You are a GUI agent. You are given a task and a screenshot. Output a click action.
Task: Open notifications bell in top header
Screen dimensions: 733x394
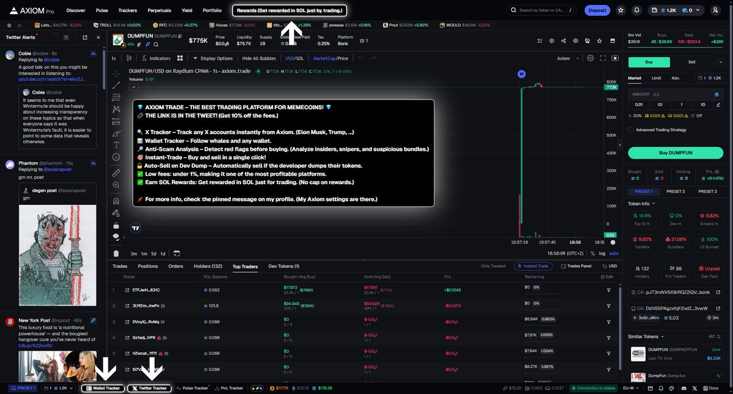tap(637, 10)
